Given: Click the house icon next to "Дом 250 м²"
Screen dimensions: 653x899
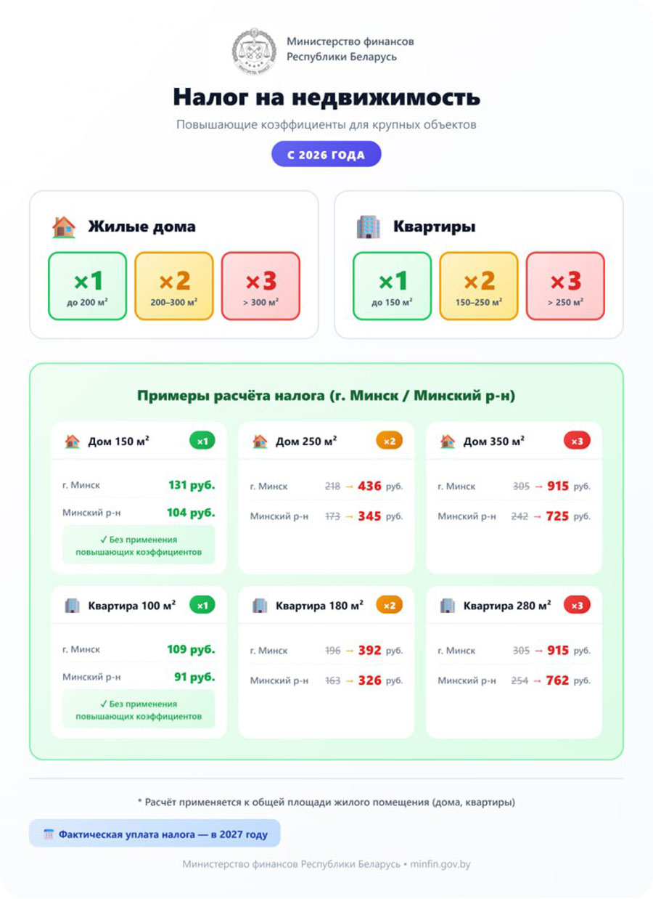Looking at the screenshot, I should 260,441.
